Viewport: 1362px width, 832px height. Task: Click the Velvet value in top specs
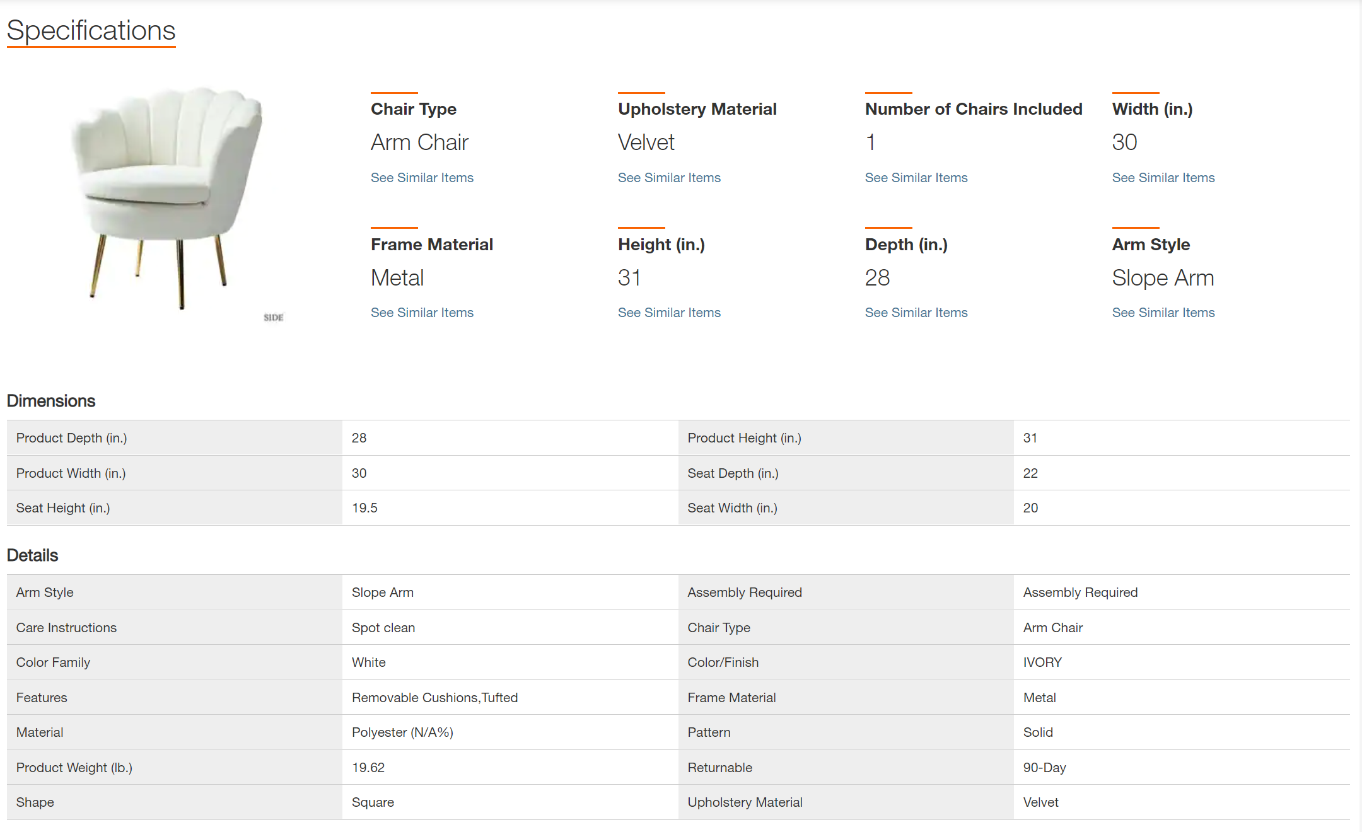[x=646, y=142]
